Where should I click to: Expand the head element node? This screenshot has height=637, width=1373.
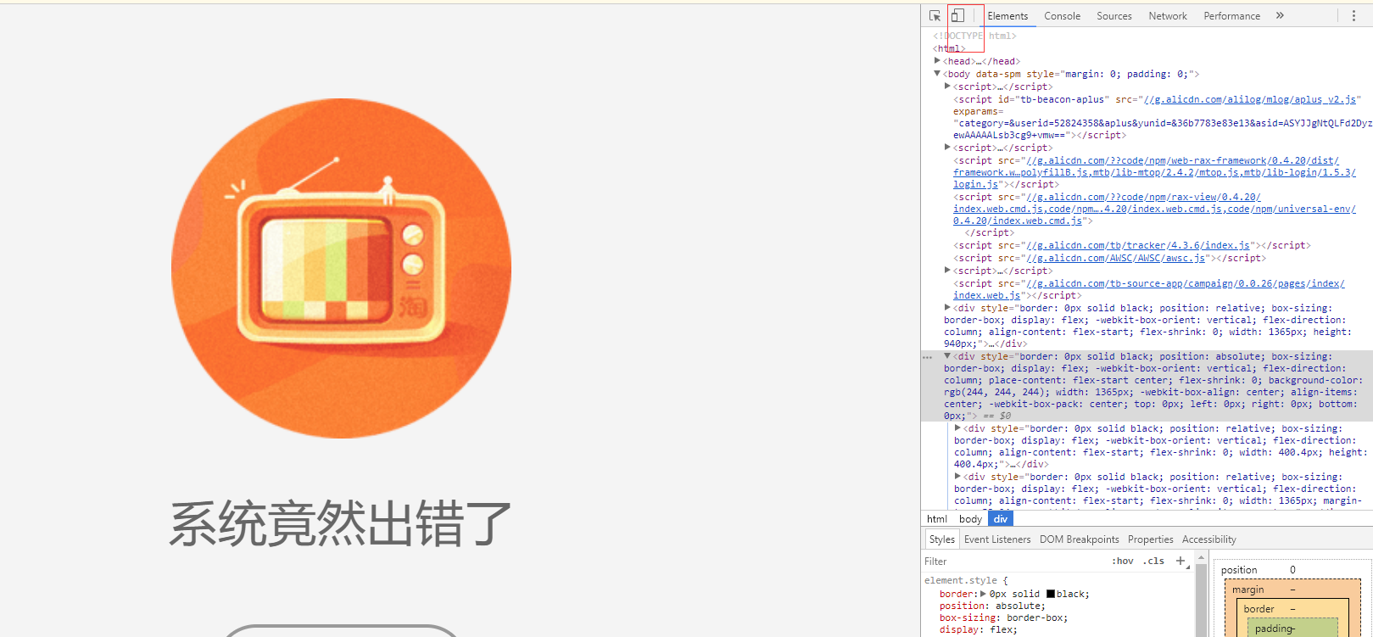pos(937,61)
